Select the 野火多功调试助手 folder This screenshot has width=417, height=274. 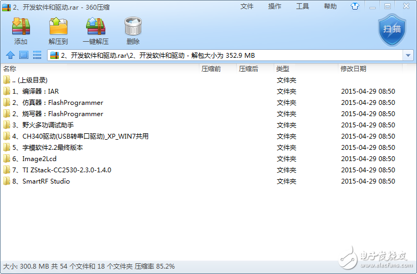pos(48,125)
